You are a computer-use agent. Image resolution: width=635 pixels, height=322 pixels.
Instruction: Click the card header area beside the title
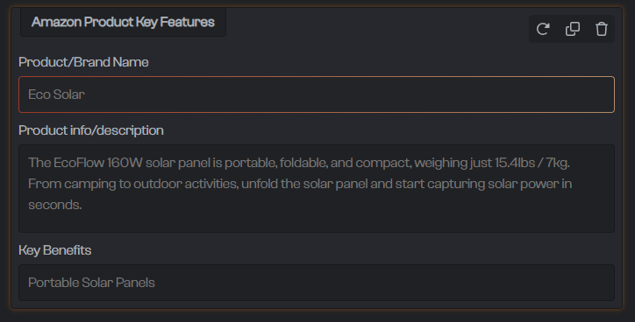click(376, 24)
